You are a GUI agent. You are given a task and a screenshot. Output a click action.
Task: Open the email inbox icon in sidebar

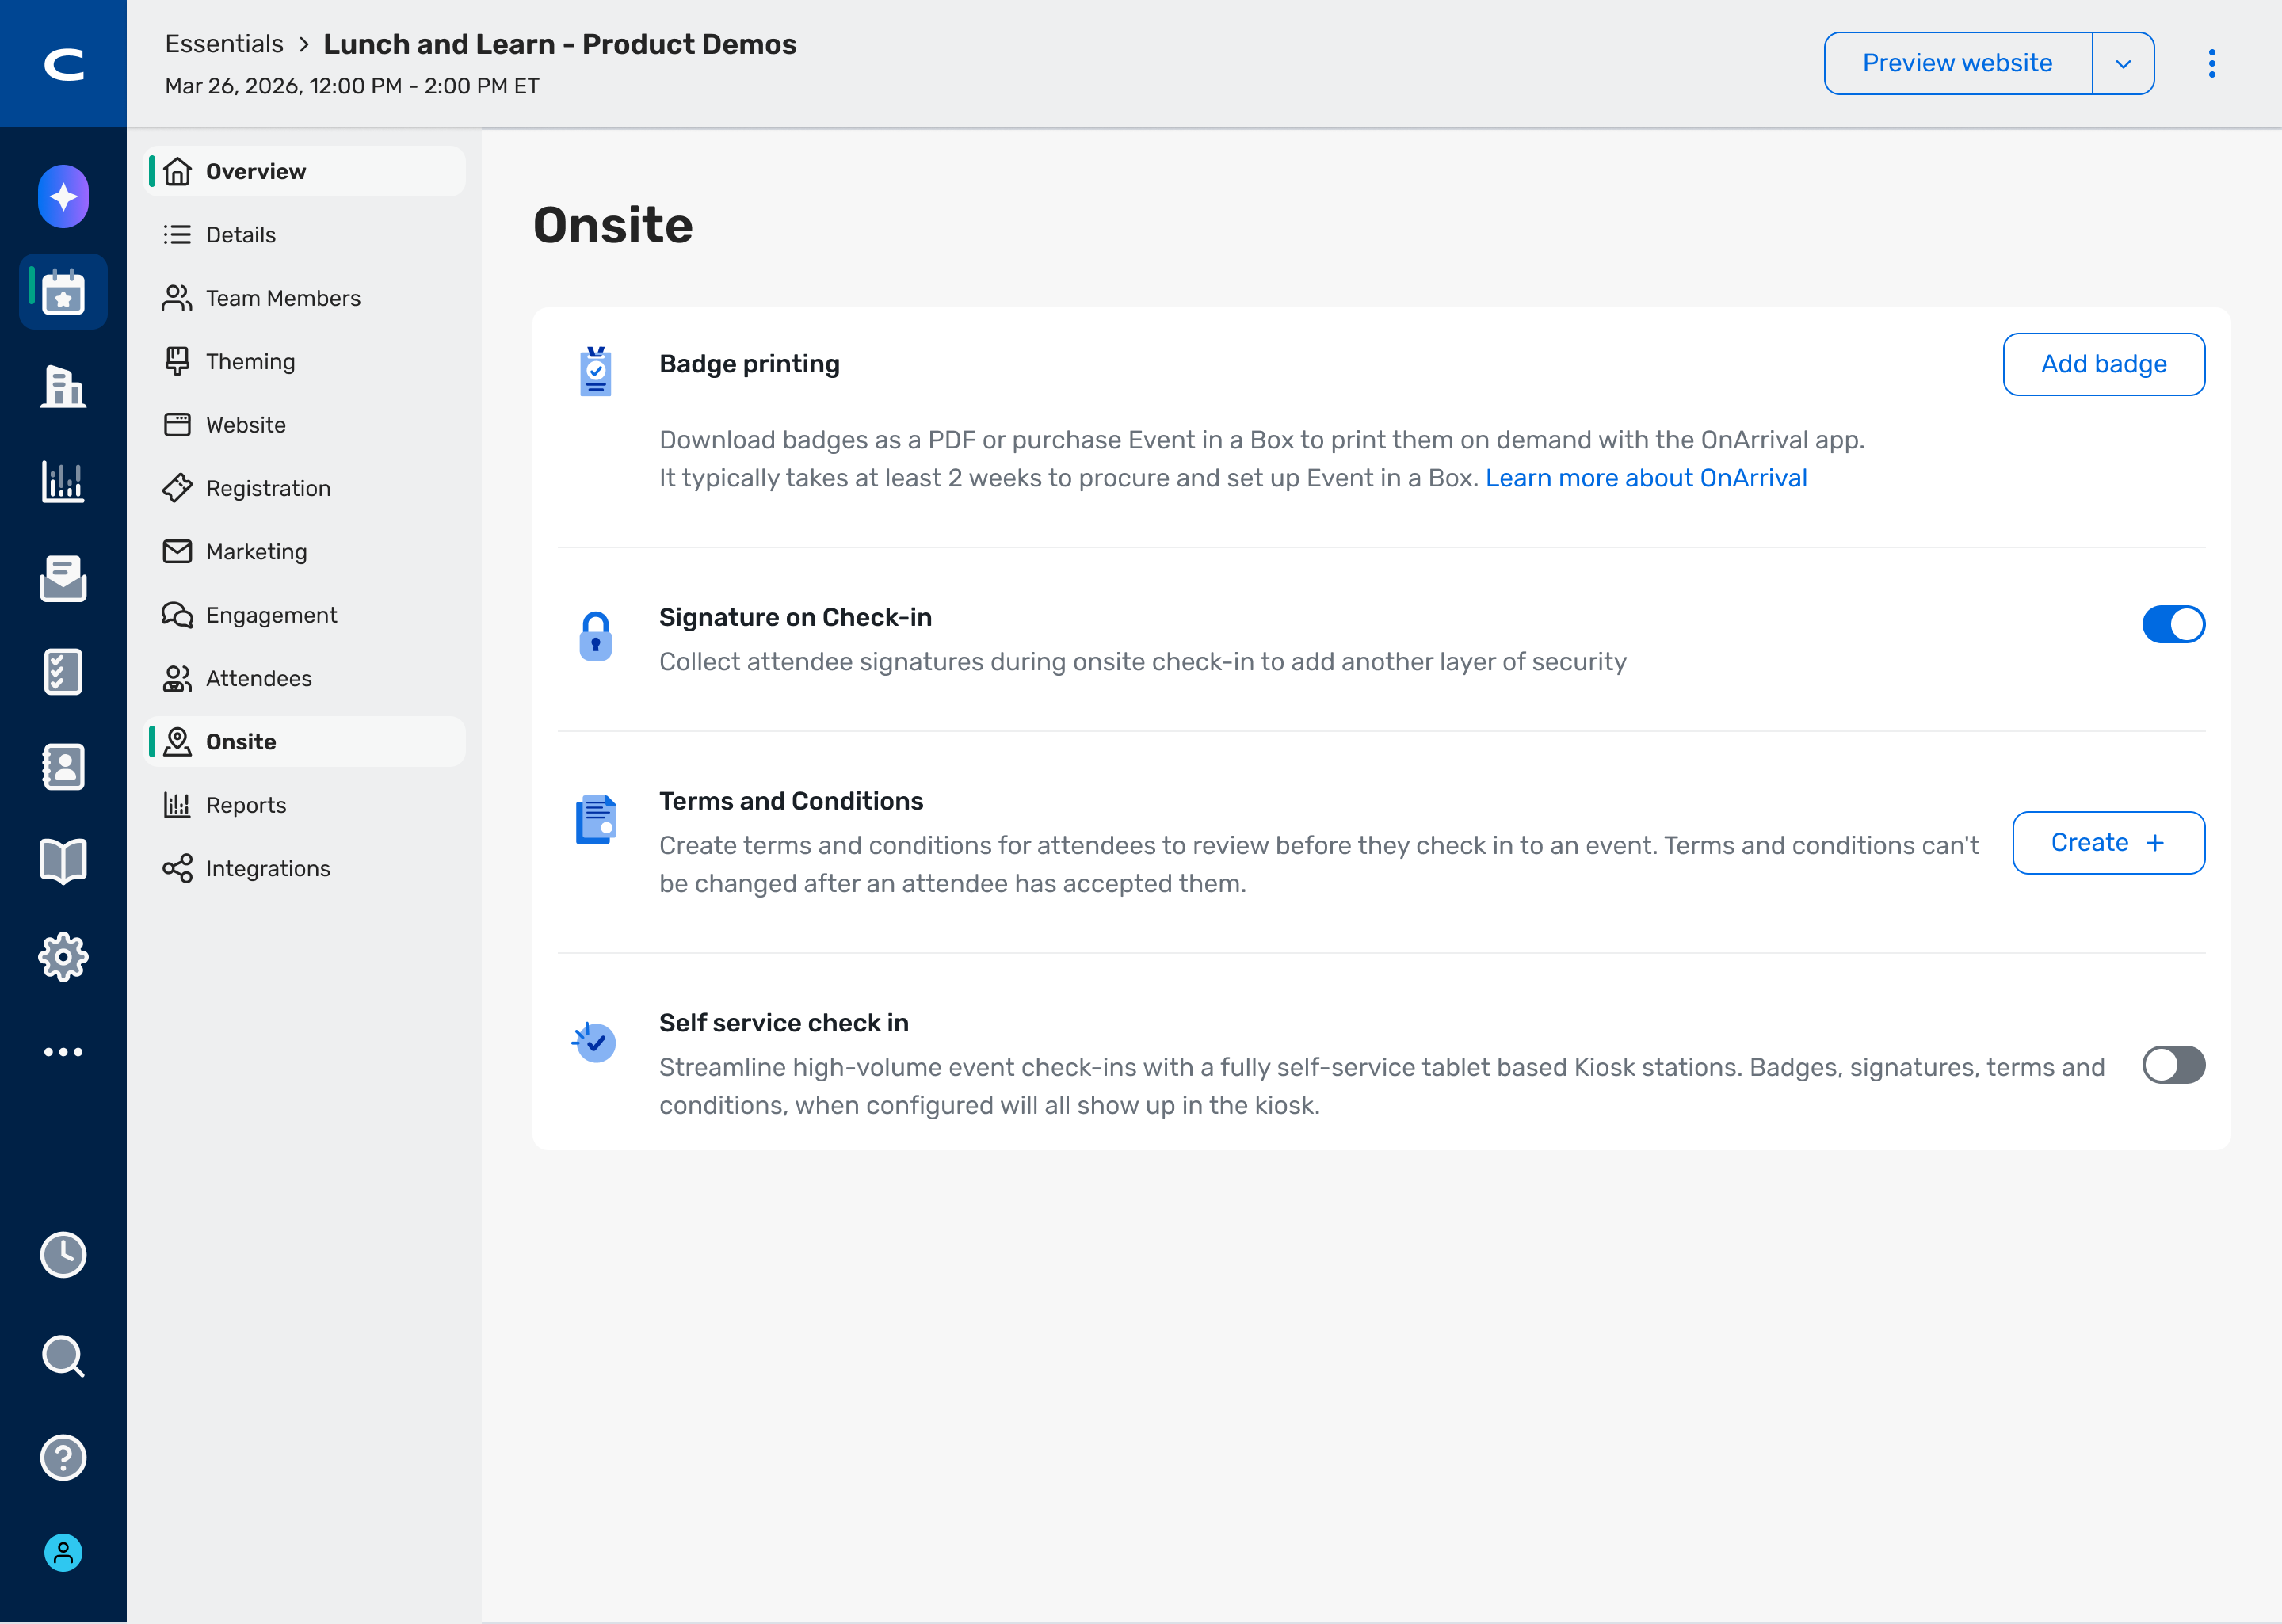(x=63, y=578)
